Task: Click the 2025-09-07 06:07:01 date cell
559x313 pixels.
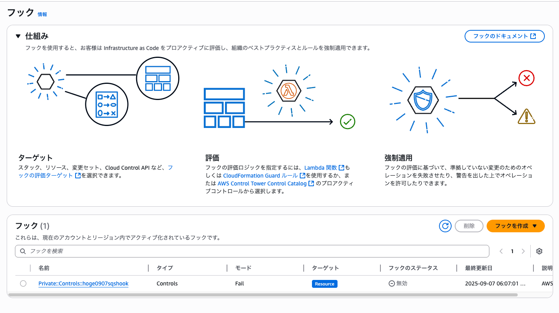Action: (495, 283)
